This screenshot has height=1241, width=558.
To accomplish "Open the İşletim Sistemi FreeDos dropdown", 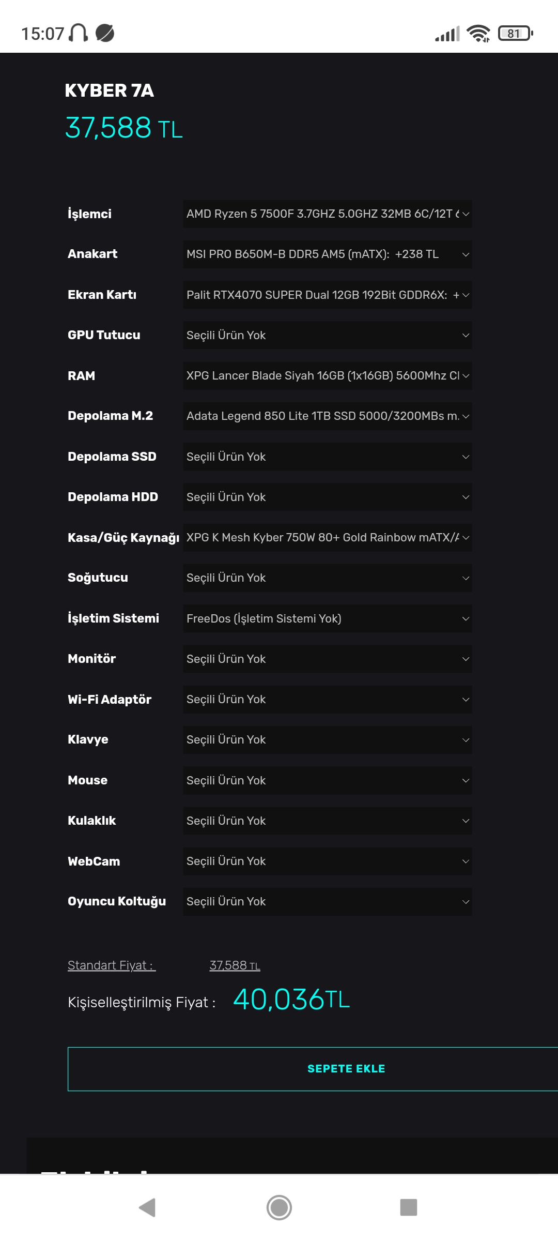I will 328,619.
